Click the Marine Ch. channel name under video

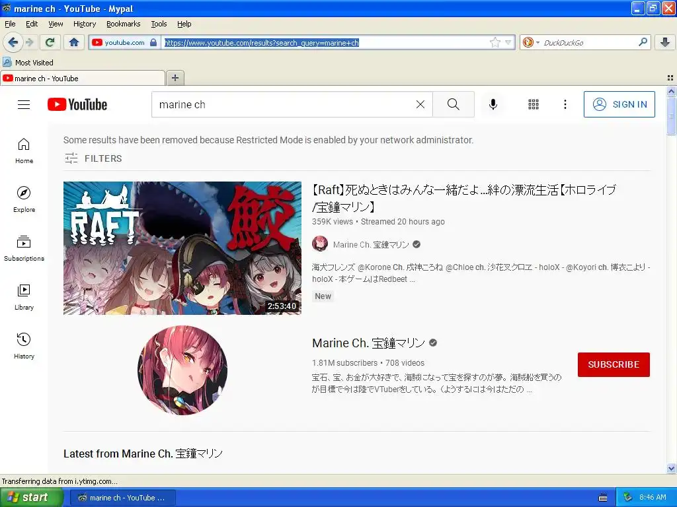click(x=370, y=244)
